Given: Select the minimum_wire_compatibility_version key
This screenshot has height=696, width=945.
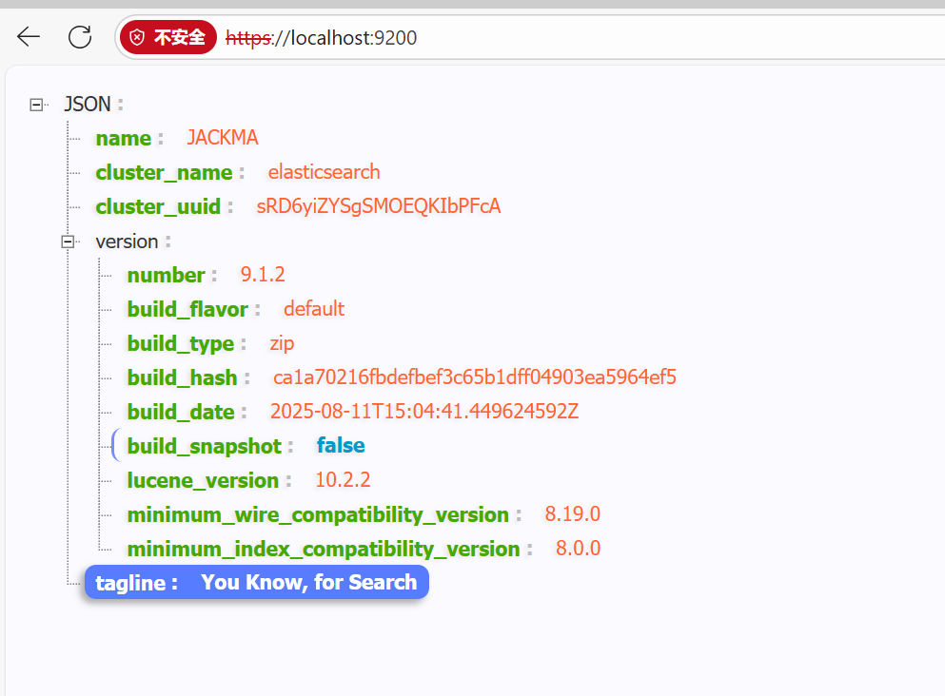Looking at the screenshot, I should (x=318, y=515).
